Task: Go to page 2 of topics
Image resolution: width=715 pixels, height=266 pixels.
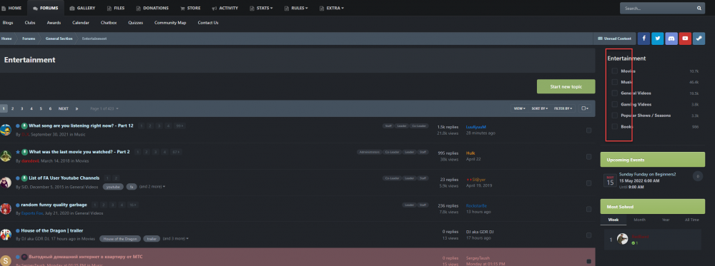Action: tap(12, 108)
